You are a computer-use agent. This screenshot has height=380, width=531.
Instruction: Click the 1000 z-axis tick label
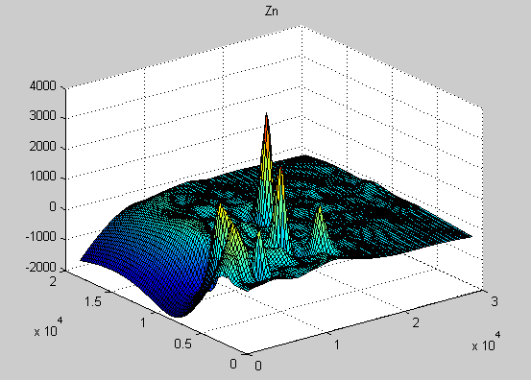[x=42, y=177]
